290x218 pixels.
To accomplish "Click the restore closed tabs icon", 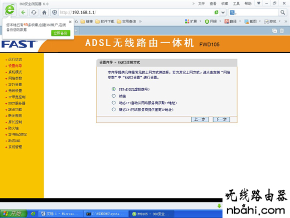I will coord(274,31).
